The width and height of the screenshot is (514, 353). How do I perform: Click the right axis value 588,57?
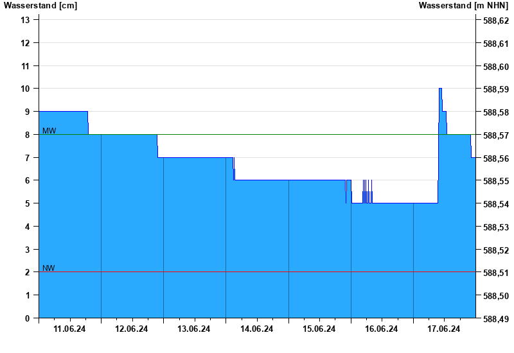(x=496, y=135)
